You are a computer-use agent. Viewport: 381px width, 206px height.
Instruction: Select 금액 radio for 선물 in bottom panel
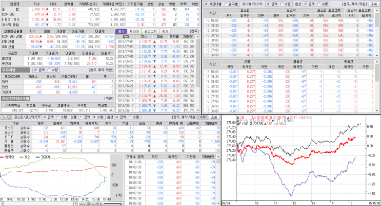click(85, 117)
